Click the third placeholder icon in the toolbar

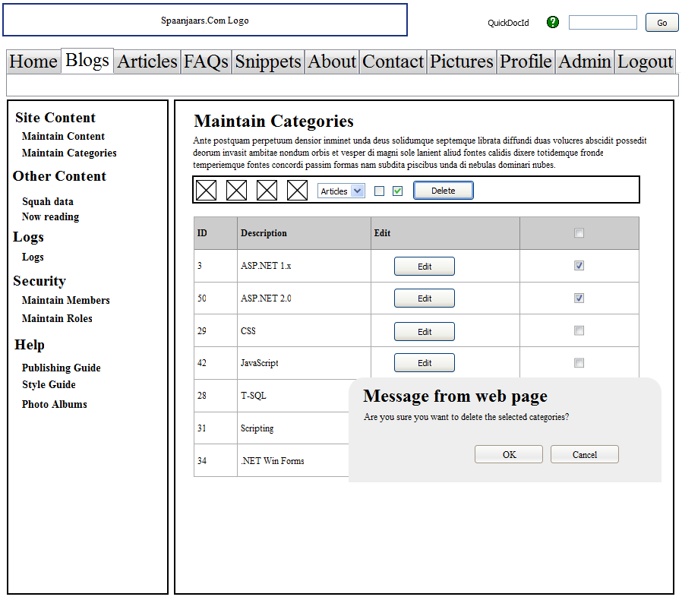tap(267, 191)
